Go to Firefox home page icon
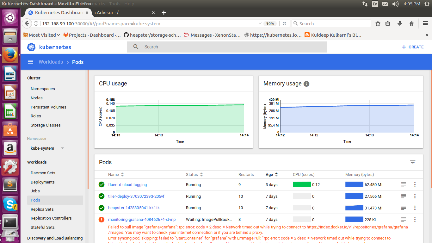This screenshot has height=243, width=432. point(412,23)
